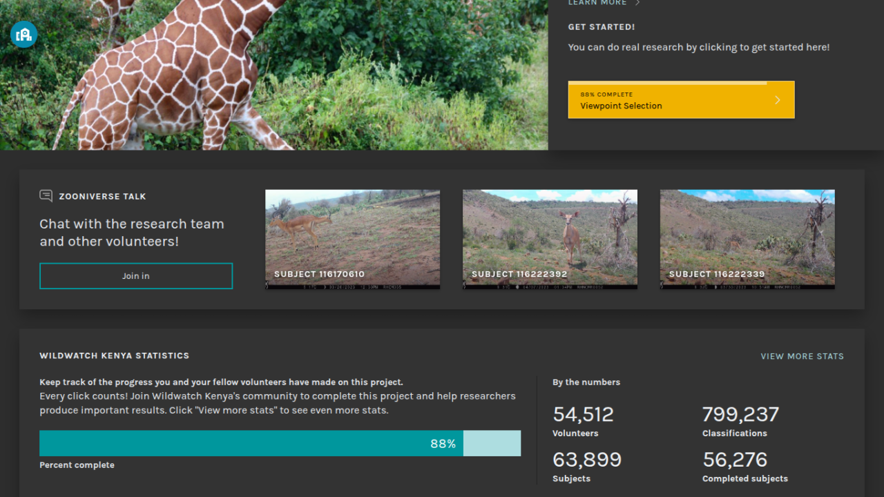Open the Learn More link
This screenshot has width=884, height=497.
(597, 3)
